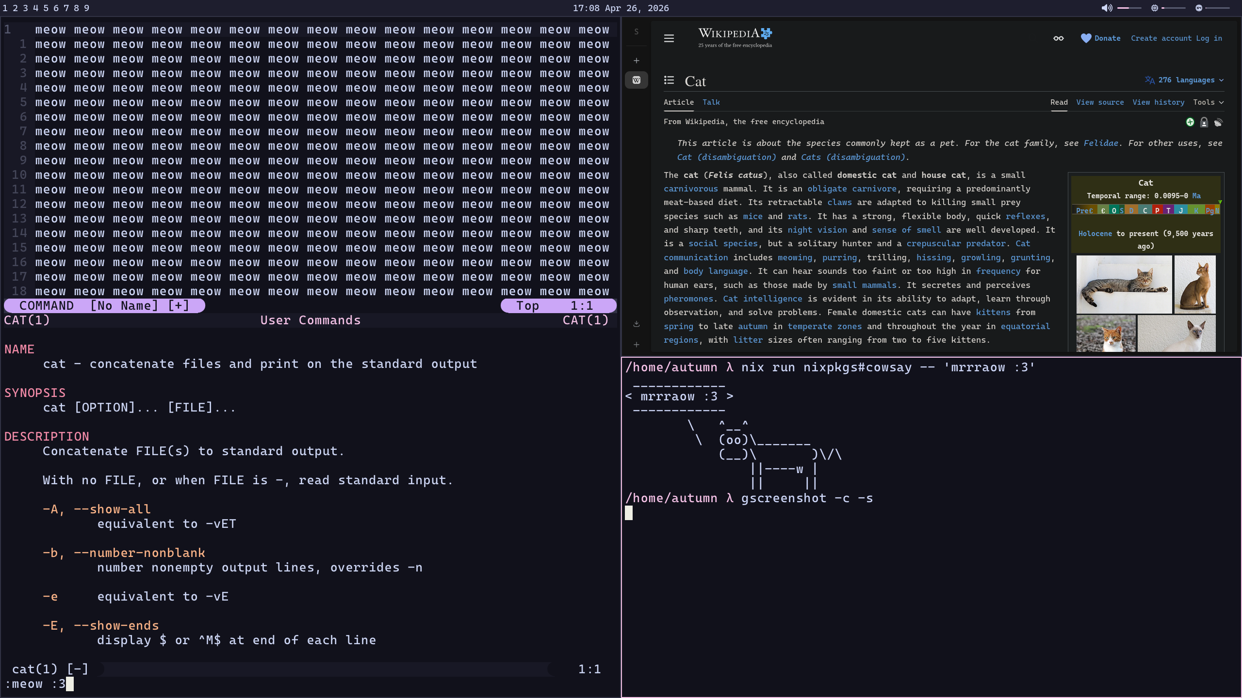The height and width of the screenshot is (698, 1242).
Task: Click the purple T period segment
Action: [x=1168, y=210]
